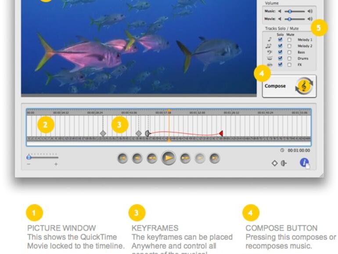
Task: Click the Drums track icon
Action: (x=270, y=58)
